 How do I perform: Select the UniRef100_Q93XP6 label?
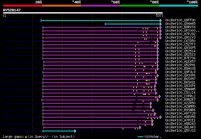pyautogui.click(x=180, y=75)
